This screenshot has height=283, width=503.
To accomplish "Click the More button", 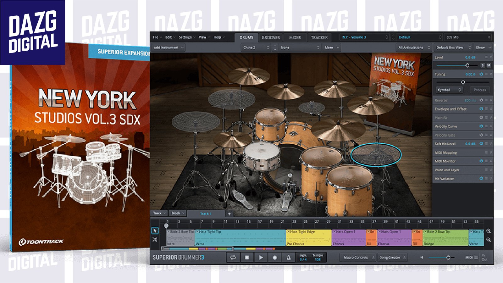I will click(332, 47).
